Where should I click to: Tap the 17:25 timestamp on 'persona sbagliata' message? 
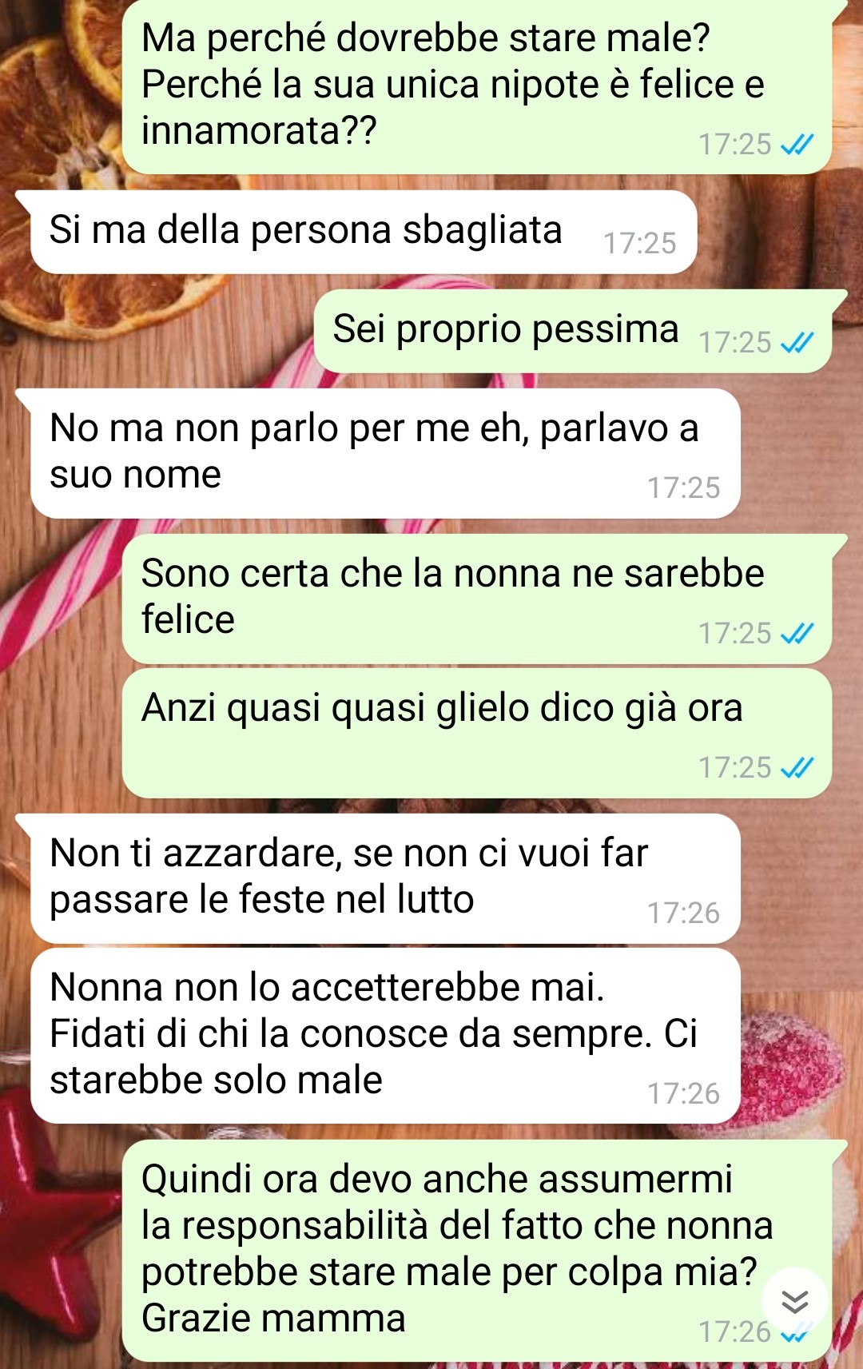(x=639, y=243)
